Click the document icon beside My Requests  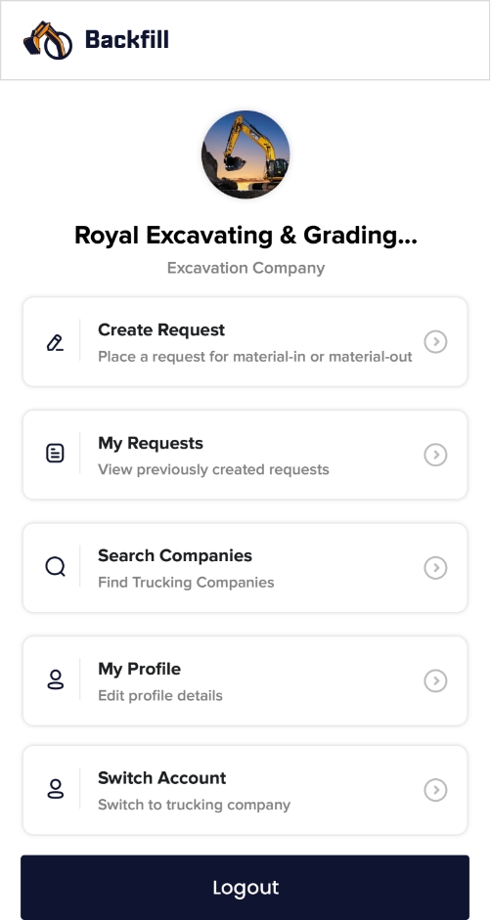click(x=55, y=453)
